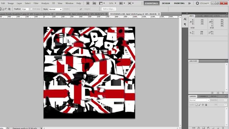Open the Style dropdown set to Normal
The height and width of the screenshot is (129, 229).
point(55,9)
